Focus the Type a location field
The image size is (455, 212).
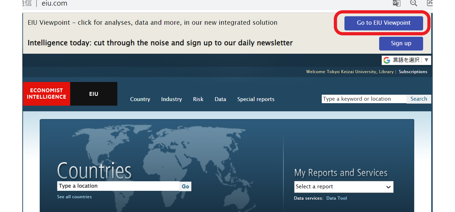(x=118, y=186)
